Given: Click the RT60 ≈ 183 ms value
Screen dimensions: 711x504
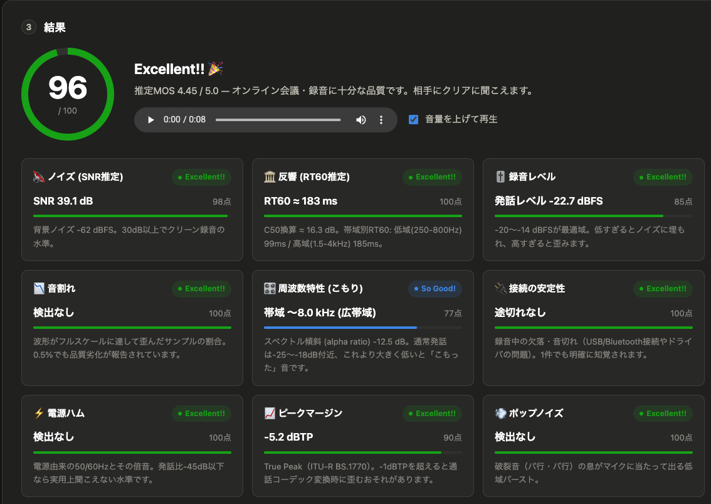Looking at the screenshot, I should tap(300, 201).
